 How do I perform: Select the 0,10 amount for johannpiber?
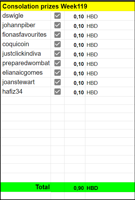75,25
